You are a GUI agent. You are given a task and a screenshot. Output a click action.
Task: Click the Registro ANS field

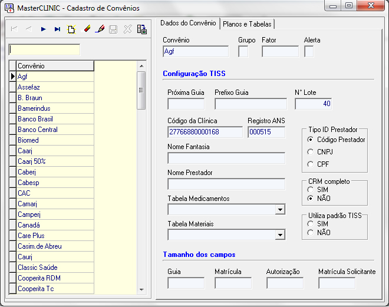point(266,132)
